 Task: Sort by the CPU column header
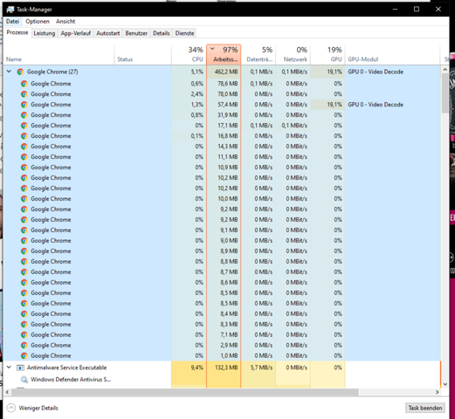(x=189, y=54)
